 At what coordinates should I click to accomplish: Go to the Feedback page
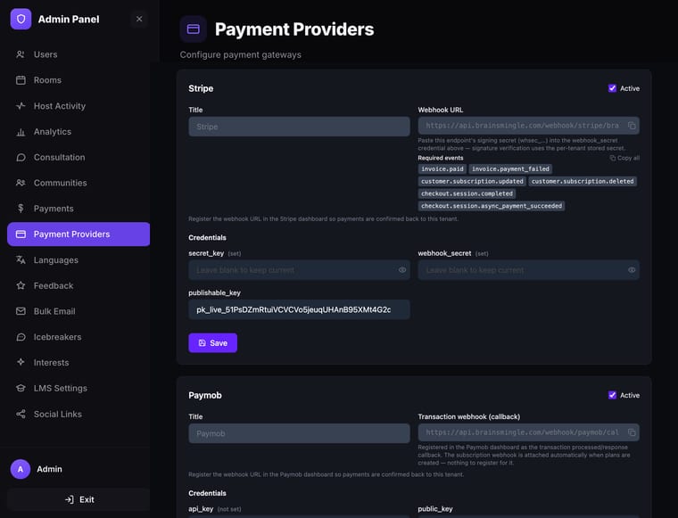(x=79, y=285)
